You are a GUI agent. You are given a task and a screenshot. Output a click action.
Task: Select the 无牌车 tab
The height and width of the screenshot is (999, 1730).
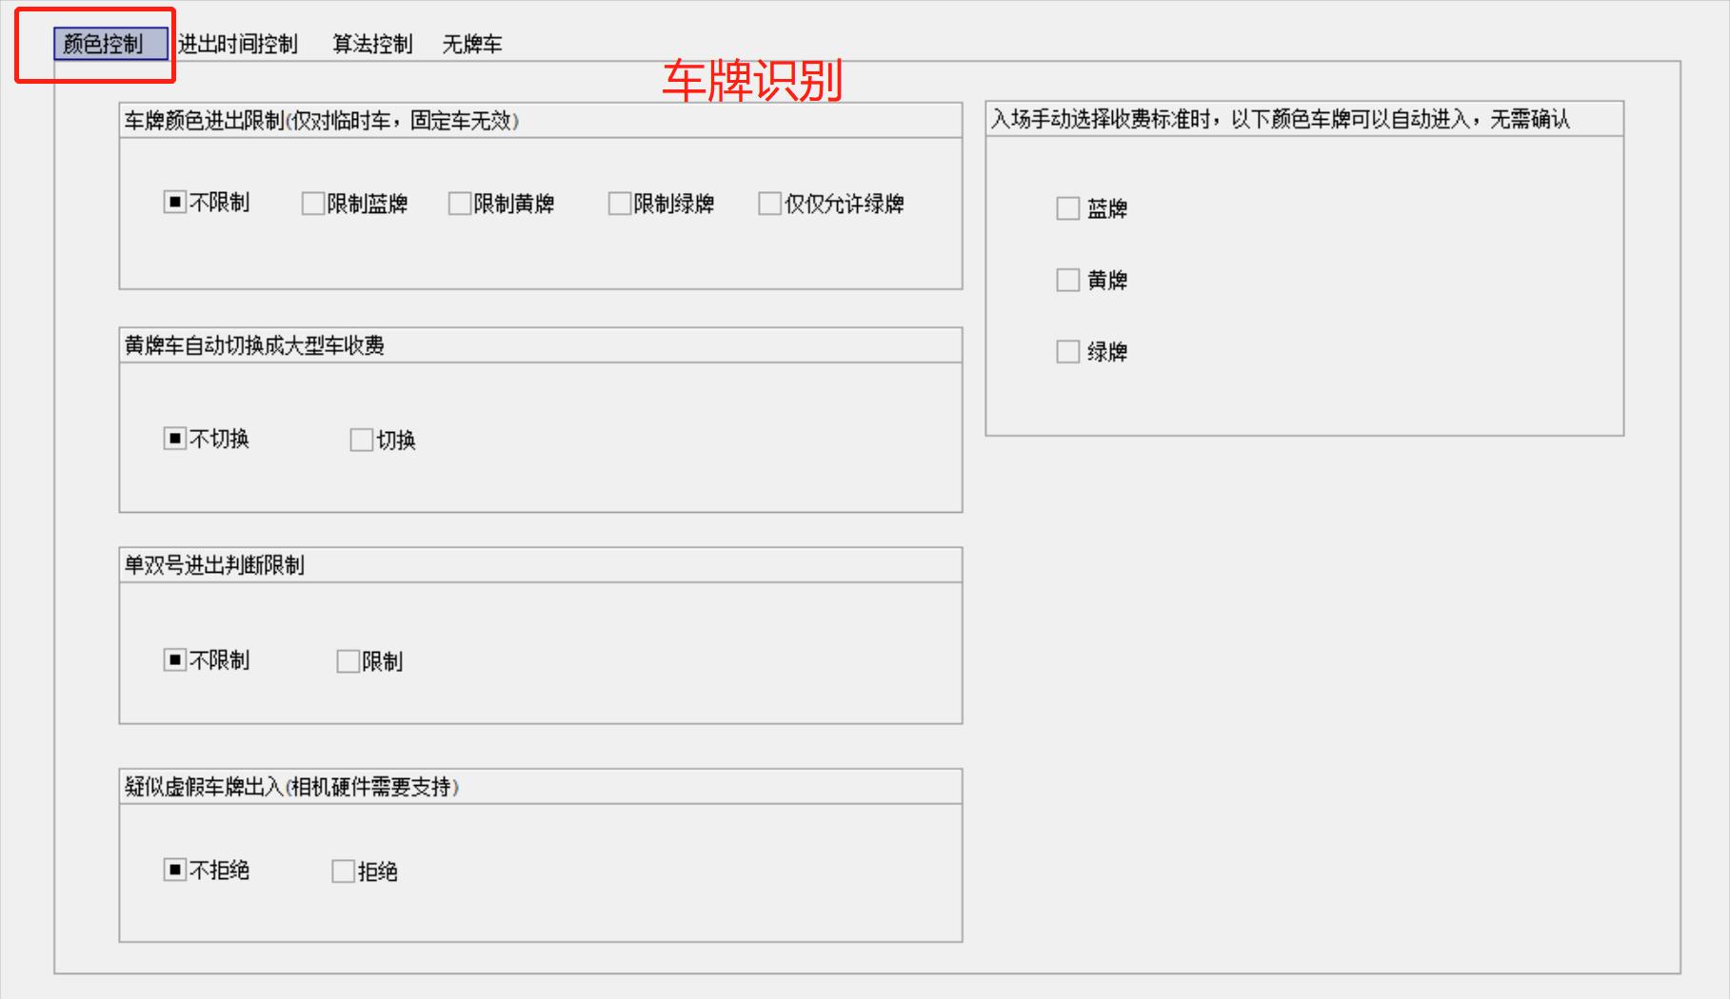tap(471, 44)
